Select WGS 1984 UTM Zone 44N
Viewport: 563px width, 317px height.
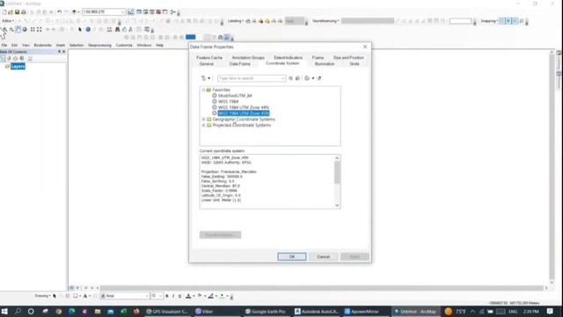click(x=244, y=107)
